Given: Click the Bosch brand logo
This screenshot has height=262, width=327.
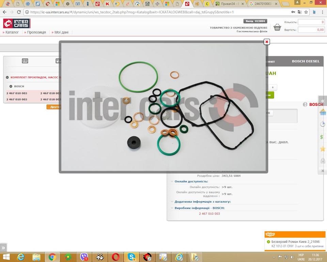Looking at the screenshot, I should pos(313,104).
